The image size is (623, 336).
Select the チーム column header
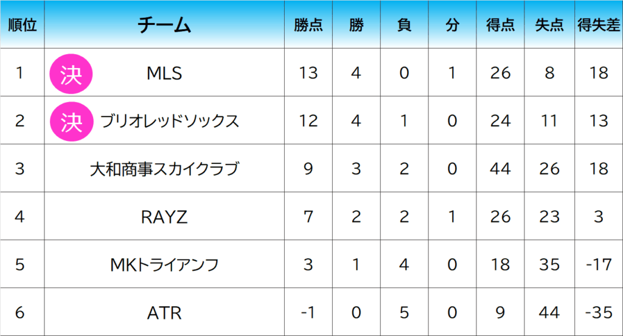click(164, 25)
